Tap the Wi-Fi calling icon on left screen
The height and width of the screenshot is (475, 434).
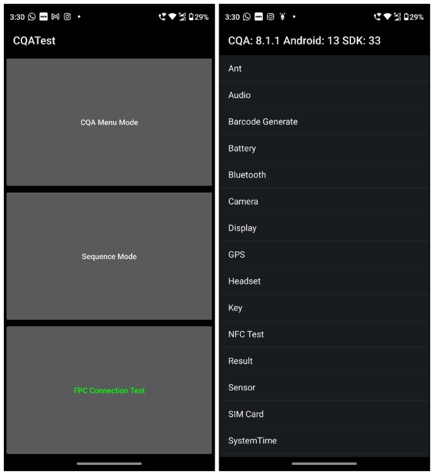click(x=162, y=16)
